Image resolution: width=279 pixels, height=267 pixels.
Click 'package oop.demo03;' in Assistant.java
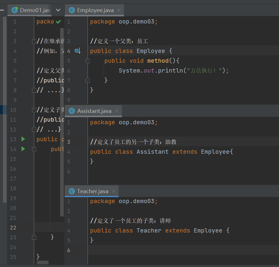click(x=124, y=122)
